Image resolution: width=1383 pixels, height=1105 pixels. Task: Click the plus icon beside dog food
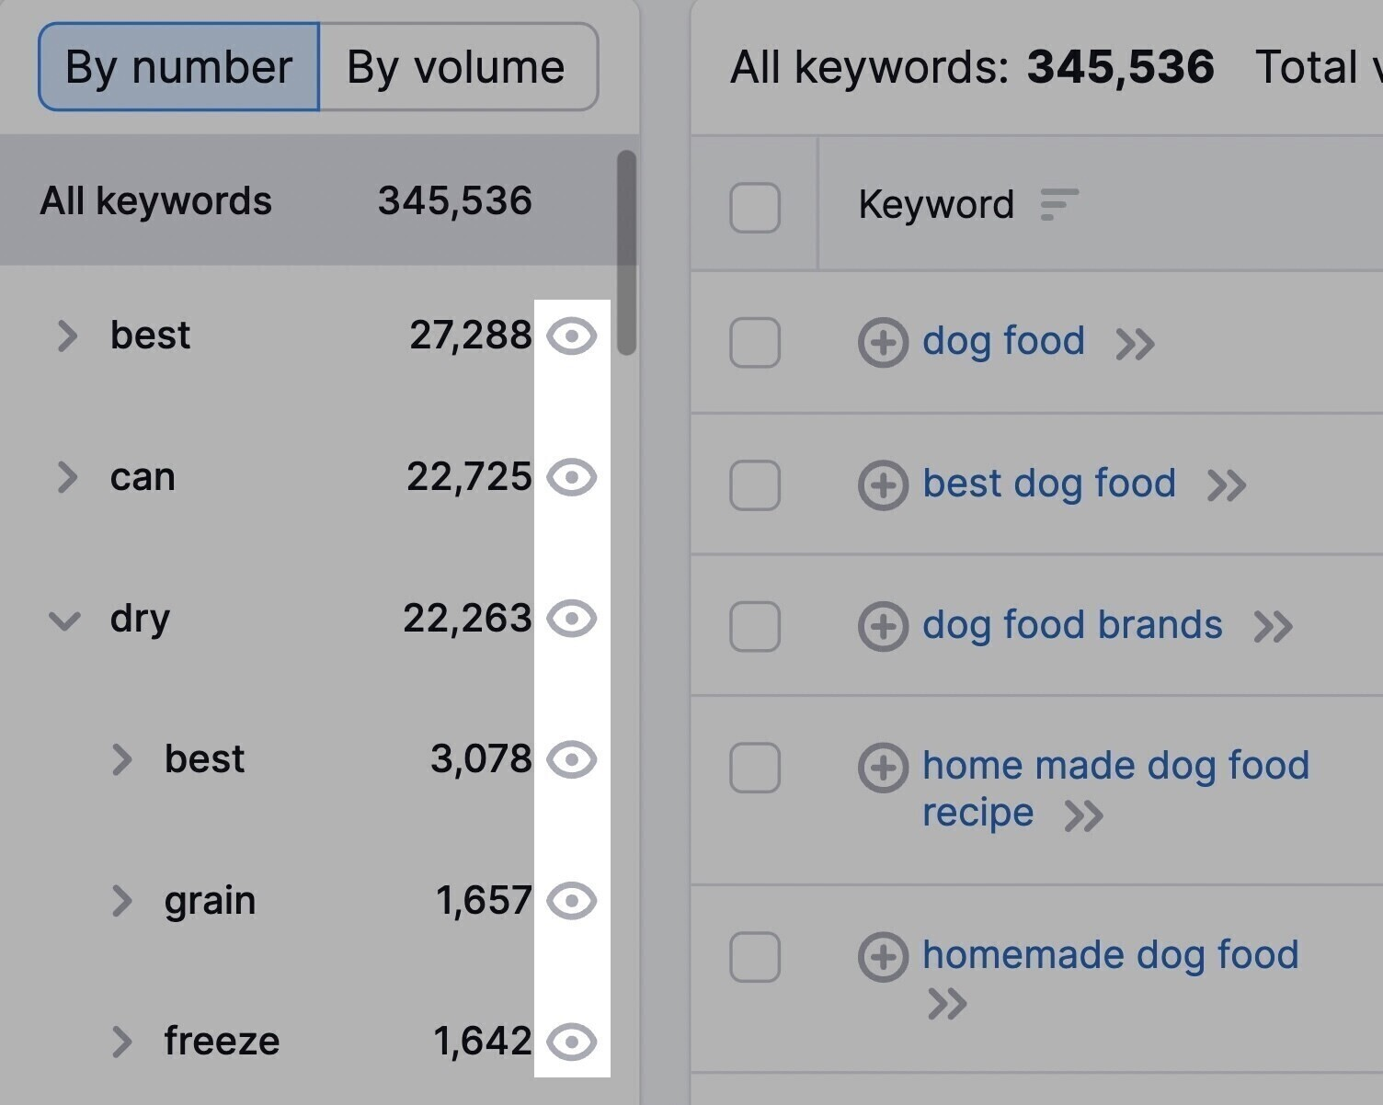(x=883, y=343)
